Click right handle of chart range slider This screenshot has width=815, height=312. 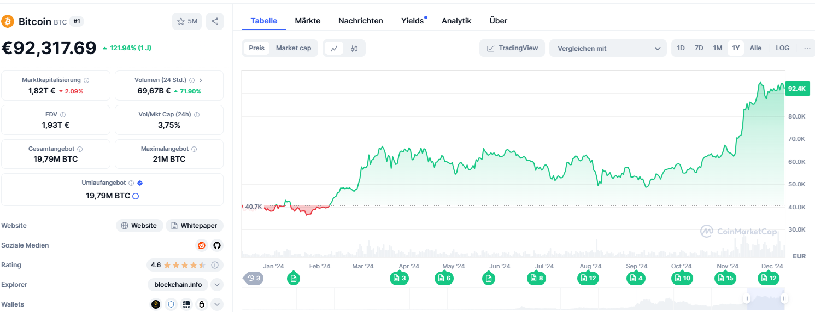tap(784, 298)
